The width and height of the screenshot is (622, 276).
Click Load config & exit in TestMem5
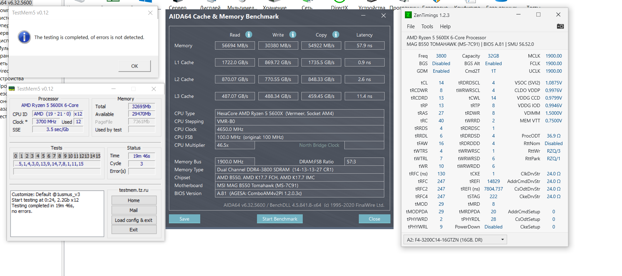[x=134, y=220]
